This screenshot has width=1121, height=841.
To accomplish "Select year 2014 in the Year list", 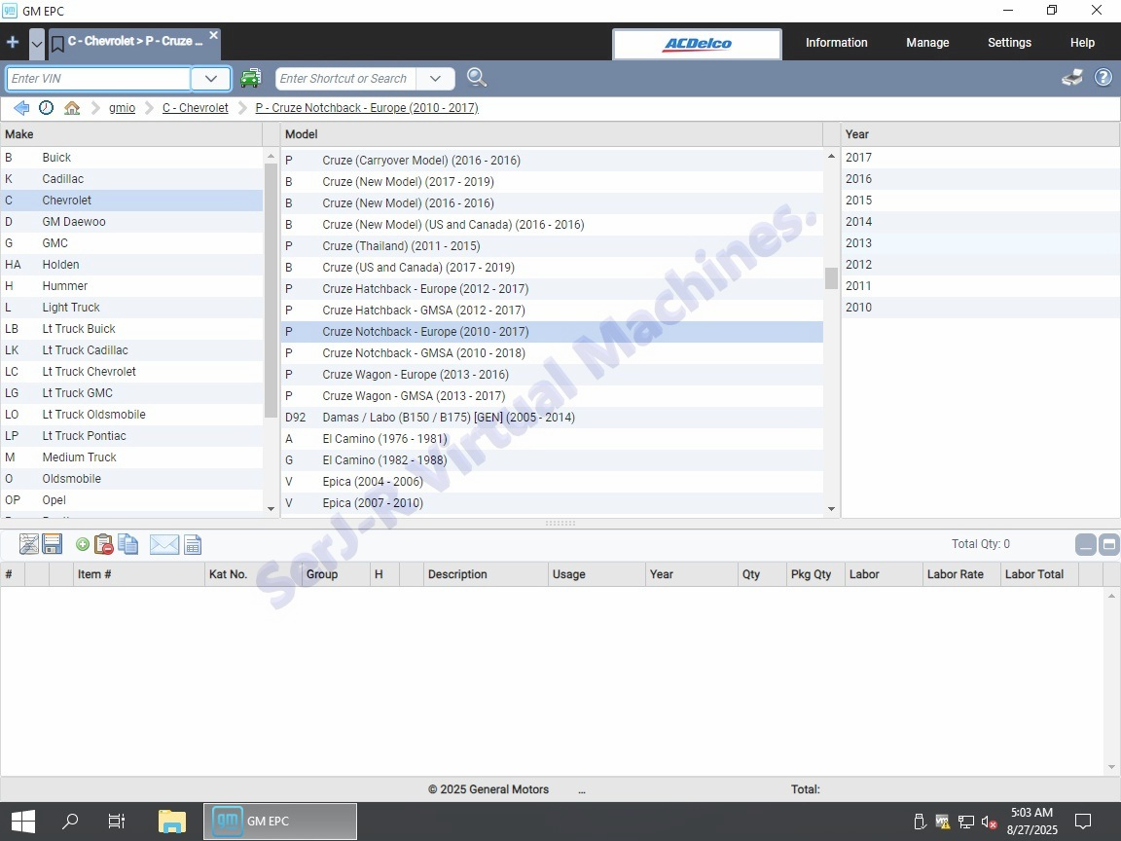I will (x=858, y=222).
